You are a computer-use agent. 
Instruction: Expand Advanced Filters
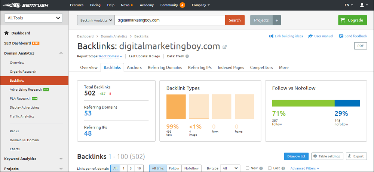(304, 168)
